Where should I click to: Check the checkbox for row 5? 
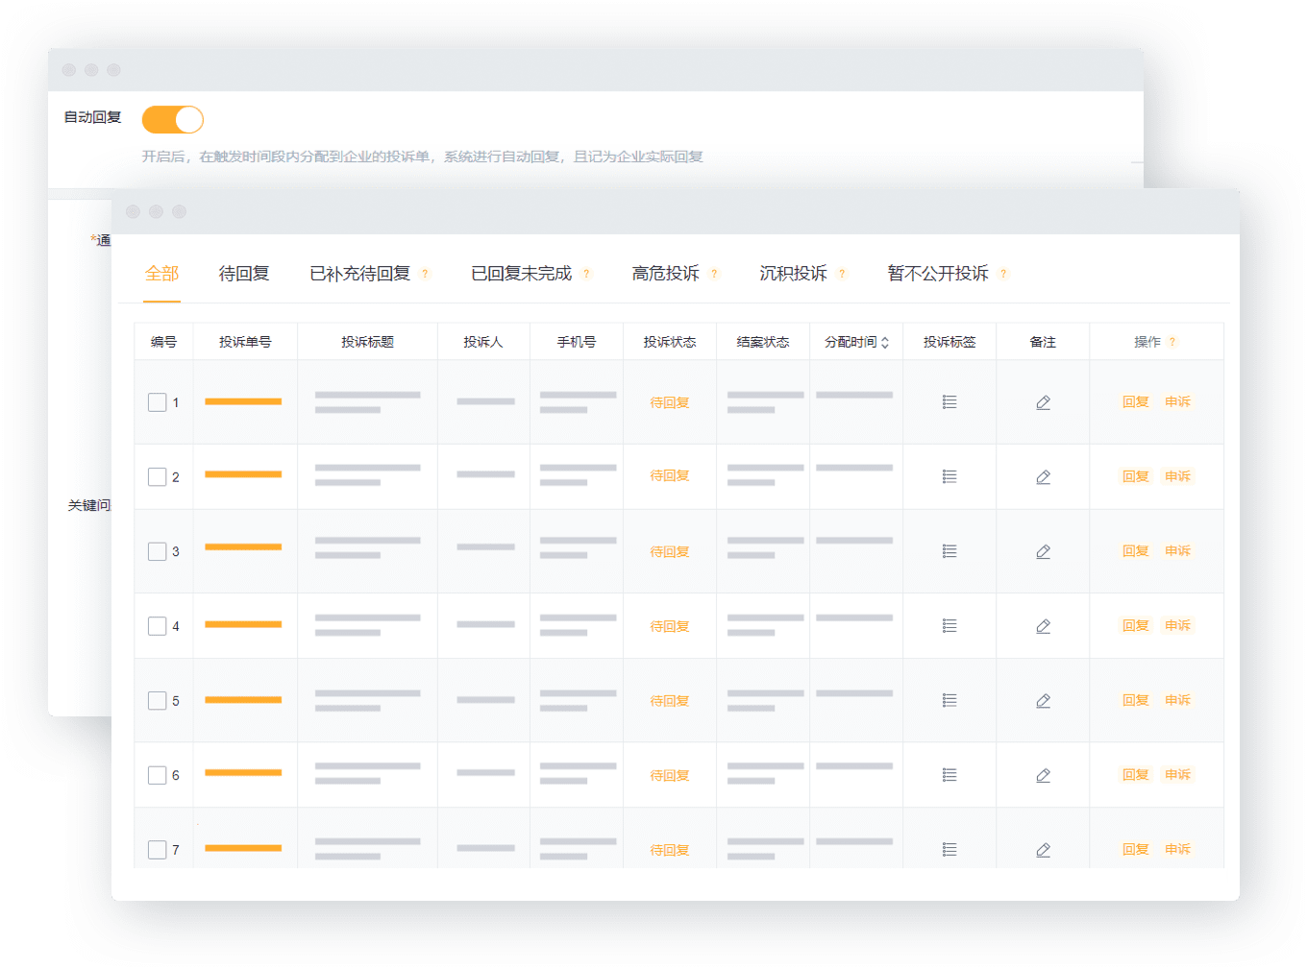point(158,701)
